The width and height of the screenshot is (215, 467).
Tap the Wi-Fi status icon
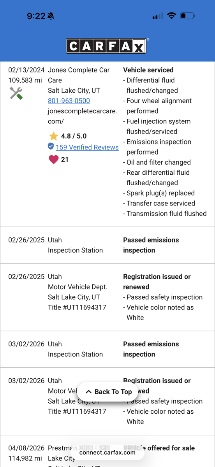click(171, 16)
